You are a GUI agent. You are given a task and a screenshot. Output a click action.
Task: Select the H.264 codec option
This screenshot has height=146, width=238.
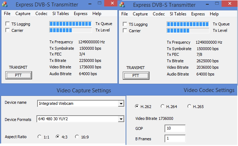click(x=162, y=106)
